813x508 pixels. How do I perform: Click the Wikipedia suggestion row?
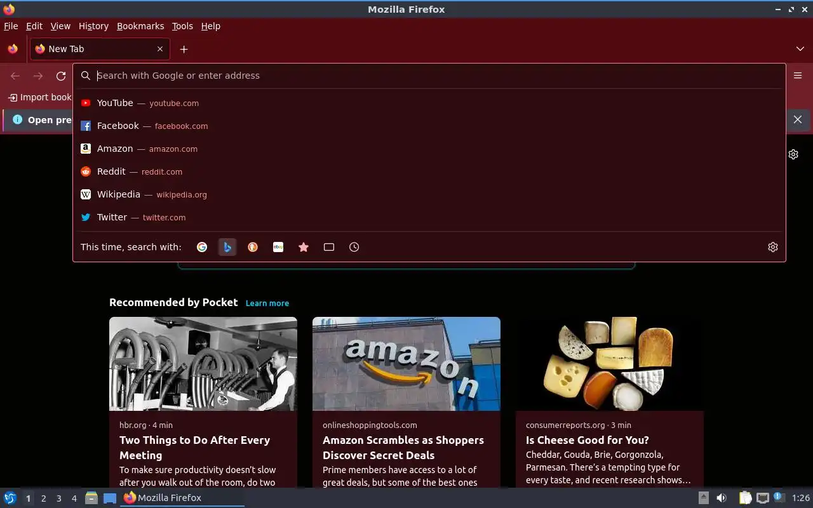(x=429, y=194)
